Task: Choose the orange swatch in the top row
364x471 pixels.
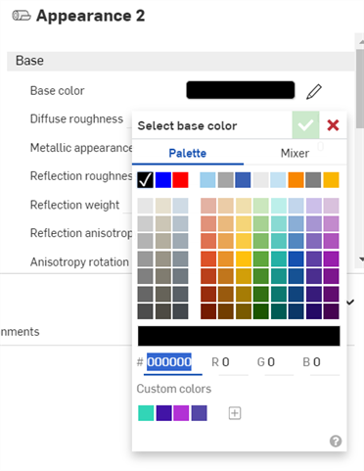Action: 296,180
